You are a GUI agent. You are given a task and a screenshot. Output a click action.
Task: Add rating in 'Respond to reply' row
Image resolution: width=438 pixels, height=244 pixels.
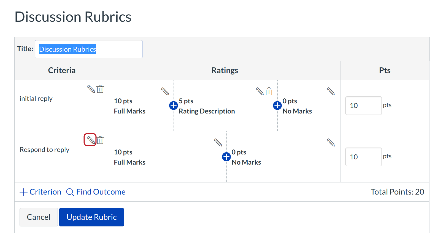tap(226, 157)
